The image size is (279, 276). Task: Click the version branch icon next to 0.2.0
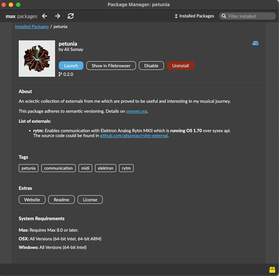pyautogui.click(x=60, y=74)
